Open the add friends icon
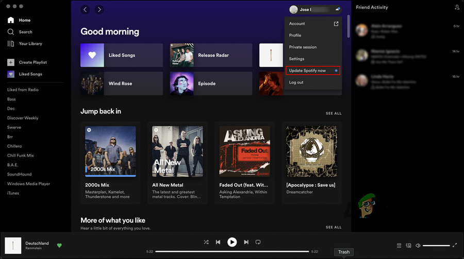Screen dimensions: 464x259 (457, 7)
